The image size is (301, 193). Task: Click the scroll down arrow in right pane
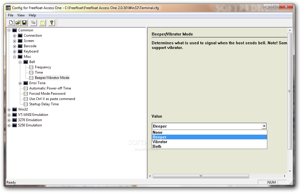[x=290, y=171]
